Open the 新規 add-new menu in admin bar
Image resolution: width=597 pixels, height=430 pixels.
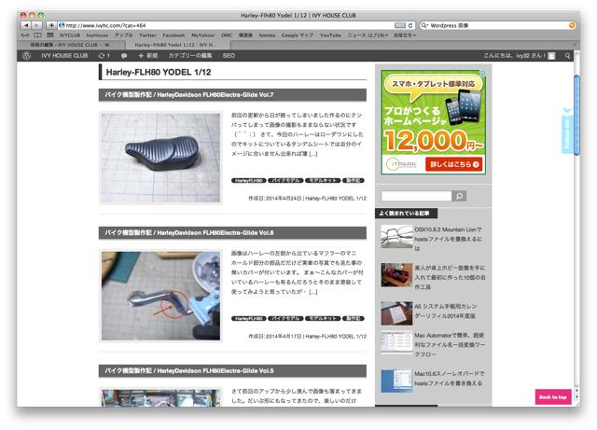[147, 56]
